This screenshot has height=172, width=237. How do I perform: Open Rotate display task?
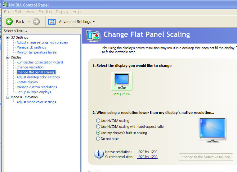coord(27,82)
